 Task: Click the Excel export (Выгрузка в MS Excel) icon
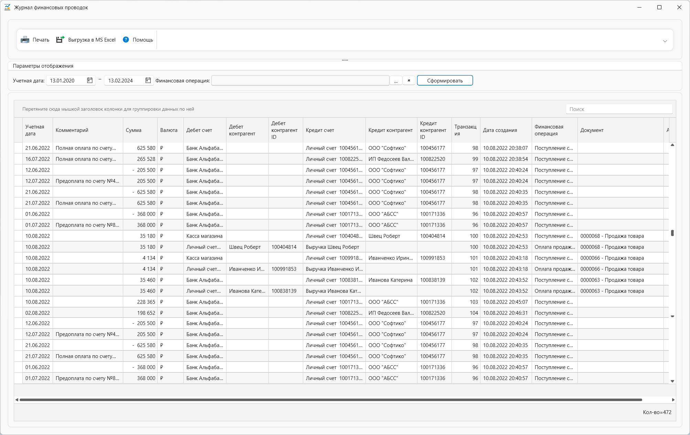coord(60,40)
